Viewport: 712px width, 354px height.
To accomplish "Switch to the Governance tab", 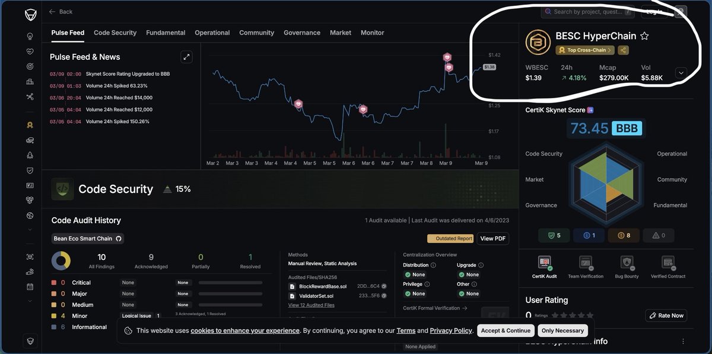I will (x=302, y=33).
